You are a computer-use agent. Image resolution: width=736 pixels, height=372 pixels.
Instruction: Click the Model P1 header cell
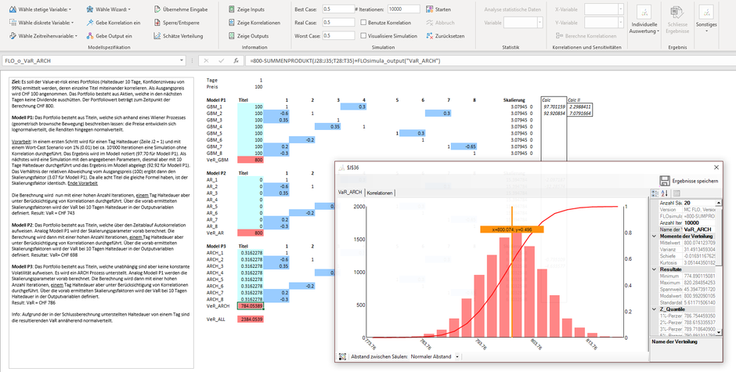(x=216, y=100)
